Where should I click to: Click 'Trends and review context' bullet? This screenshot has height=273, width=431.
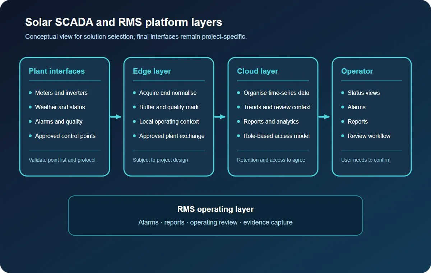[x=277, y=107]
